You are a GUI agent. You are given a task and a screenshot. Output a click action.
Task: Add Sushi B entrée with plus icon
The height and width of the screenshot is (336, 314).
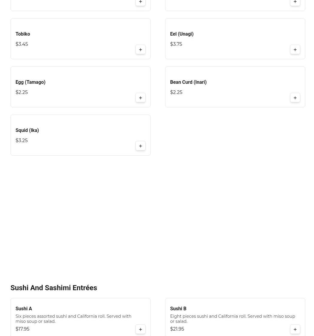coord(295,329)
